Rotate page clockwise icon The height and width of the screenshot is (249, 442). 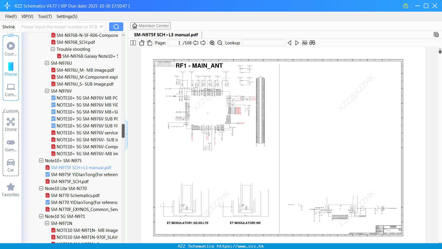coord(149,43)
